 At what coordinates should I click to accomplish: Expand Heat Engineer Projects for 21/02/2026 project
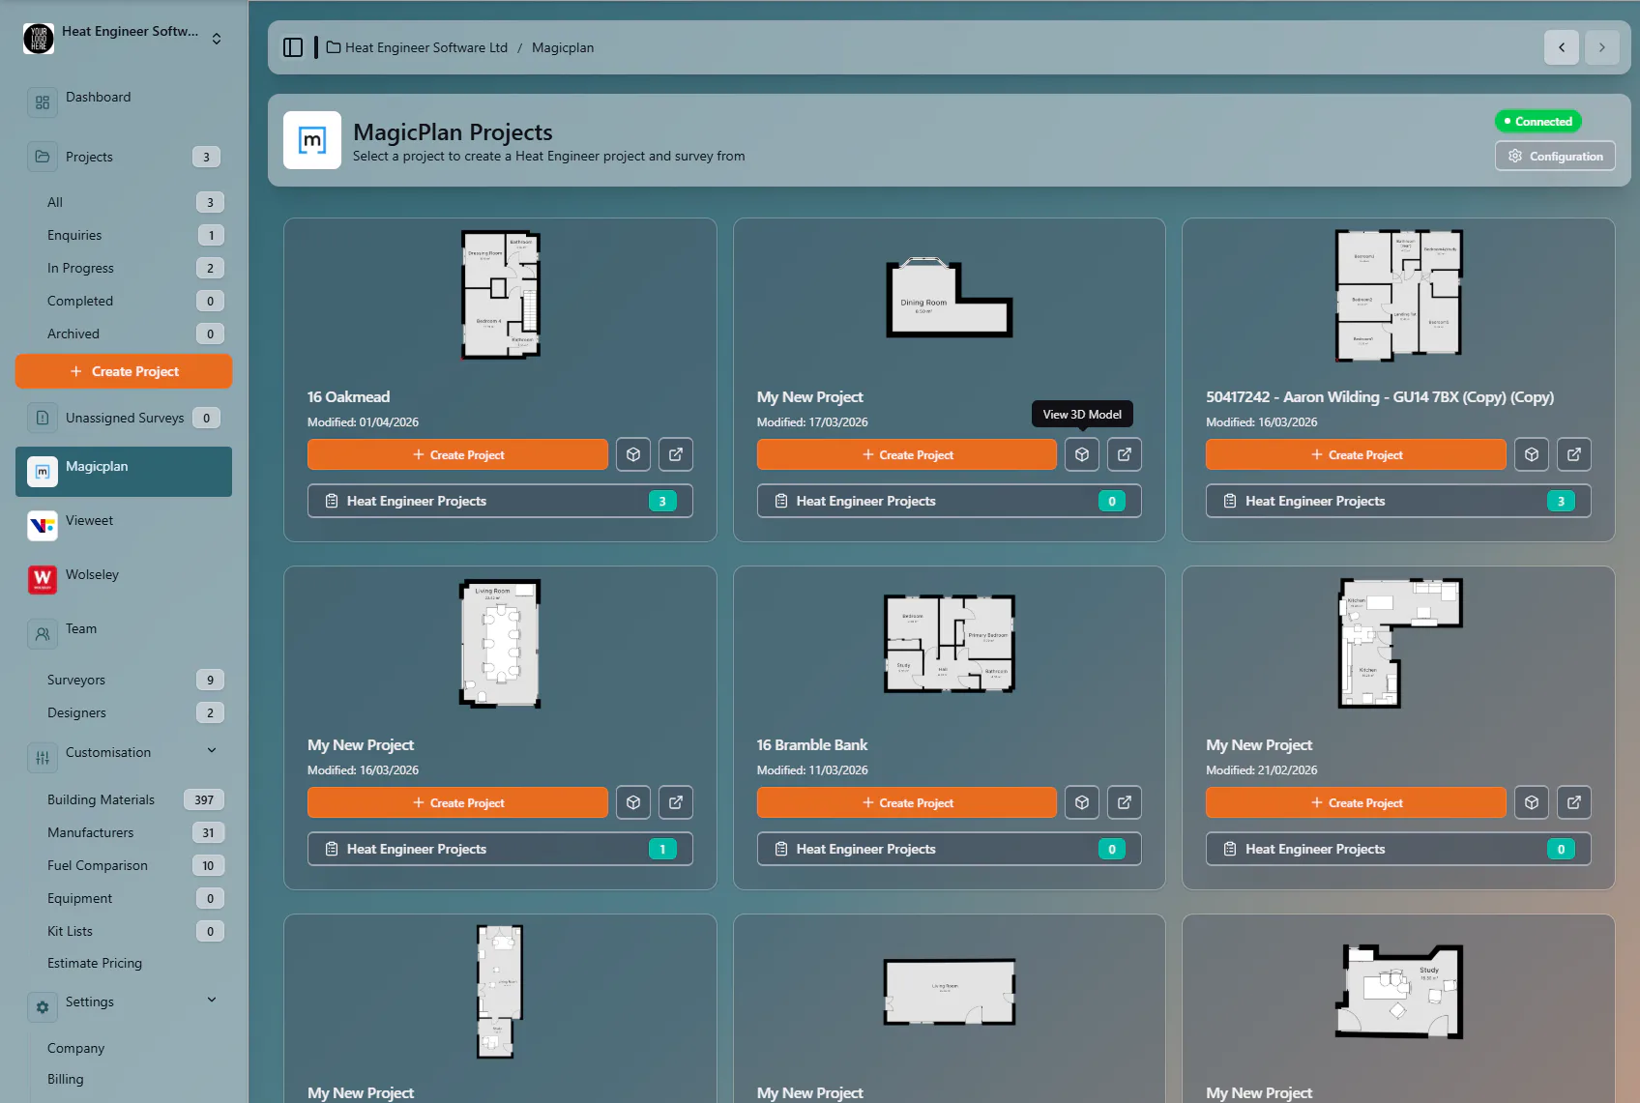[x=1398, y=849]
